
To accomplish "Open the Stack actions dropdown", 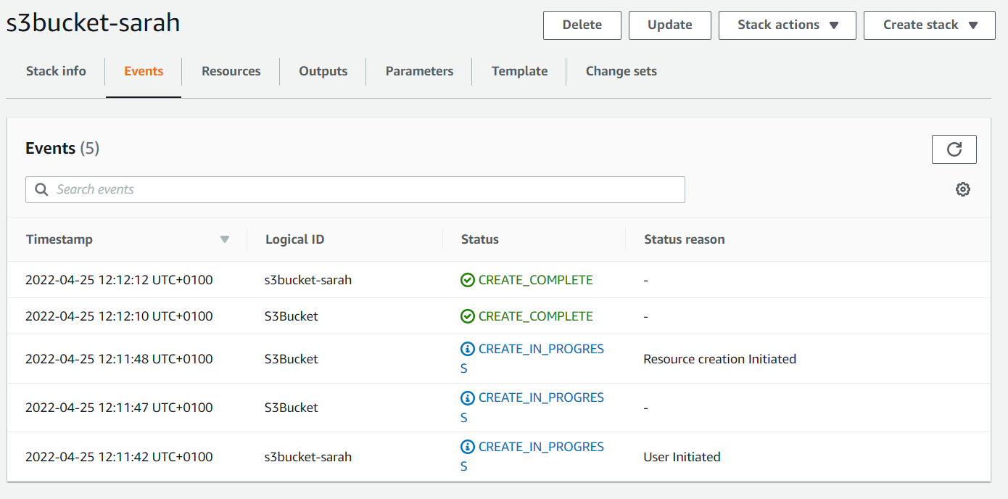I will coord(787,25).
